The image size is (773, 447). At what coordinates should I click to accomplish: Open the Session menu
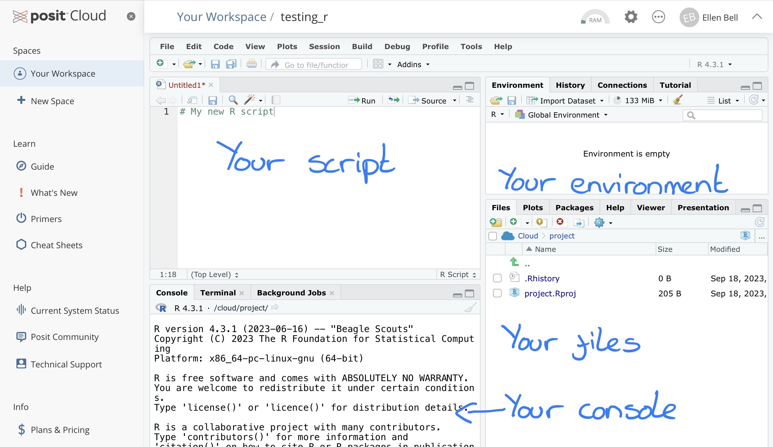coord(324,47)
